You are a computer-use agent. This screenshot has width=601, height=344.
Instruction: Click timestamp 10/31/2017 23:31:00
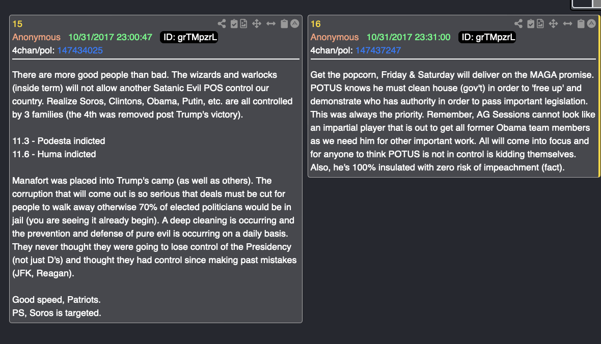(x=408, y=37)
